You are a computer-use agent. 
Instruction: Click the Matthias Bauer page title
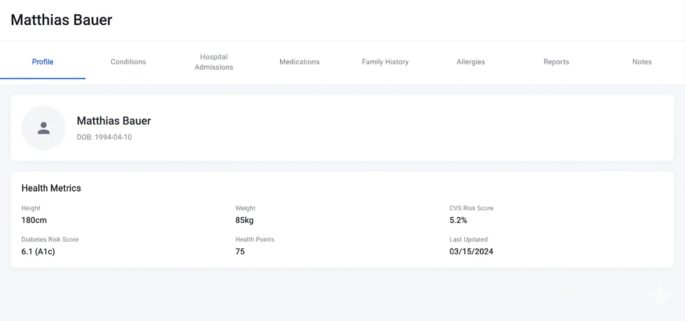[x=61, y=20]
